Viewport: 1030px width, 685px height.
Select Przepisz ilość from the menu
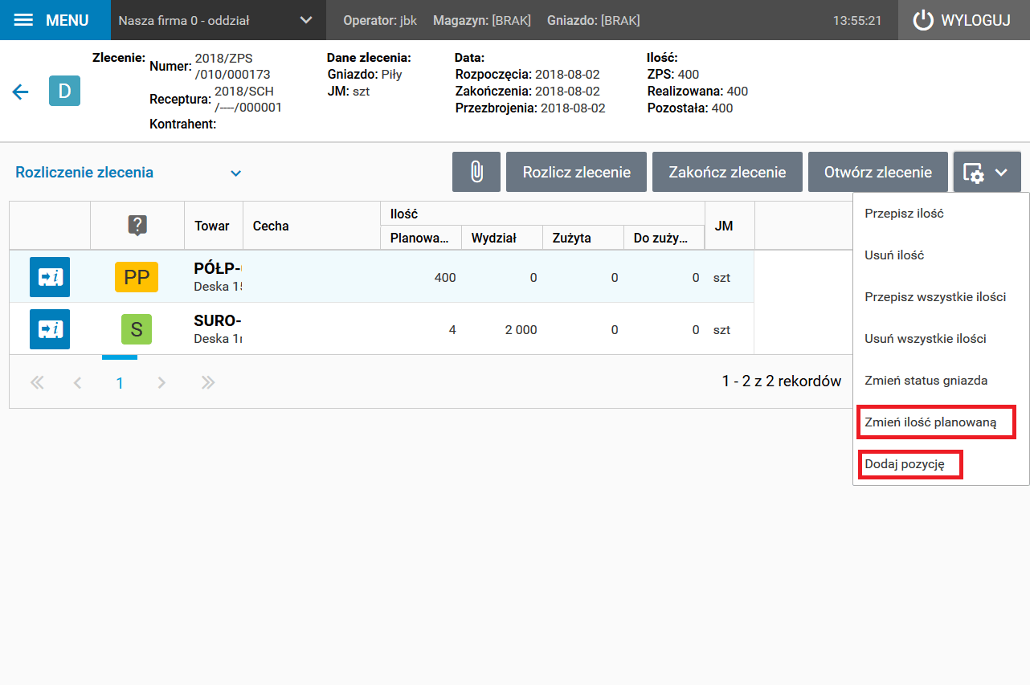point(941,214)
